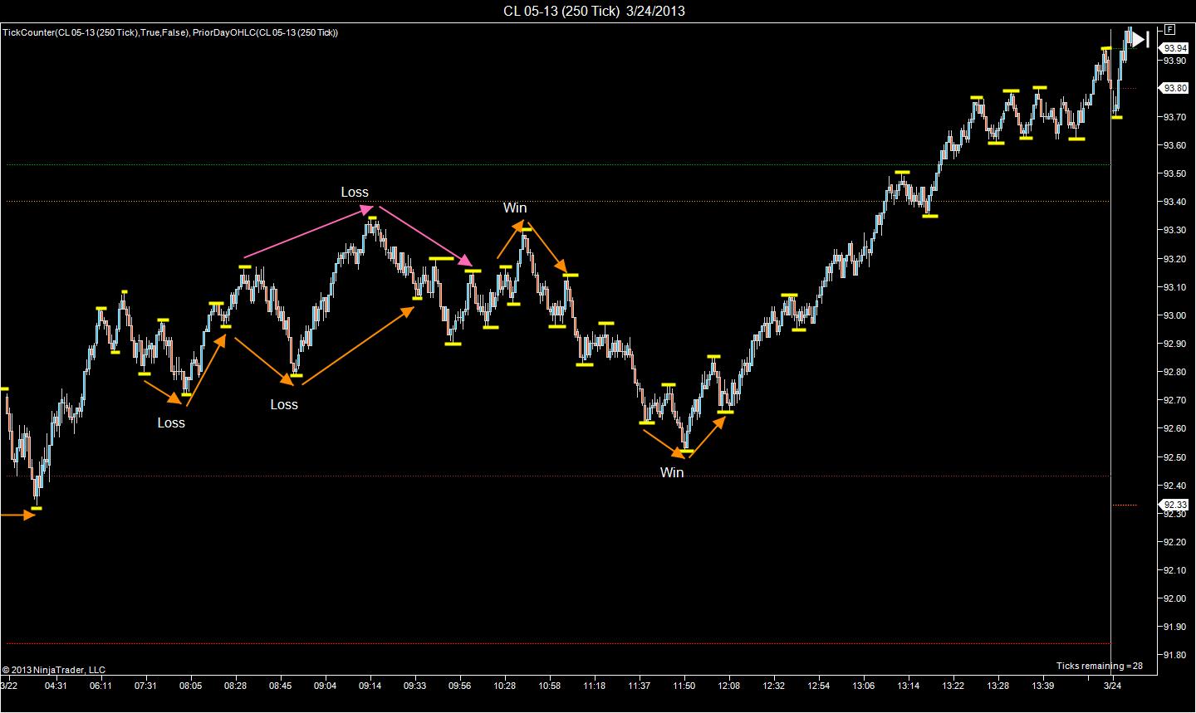1196x713 pixels.
Task: Select the 93.80 price marker
Action: click(x=1174, y=88)
